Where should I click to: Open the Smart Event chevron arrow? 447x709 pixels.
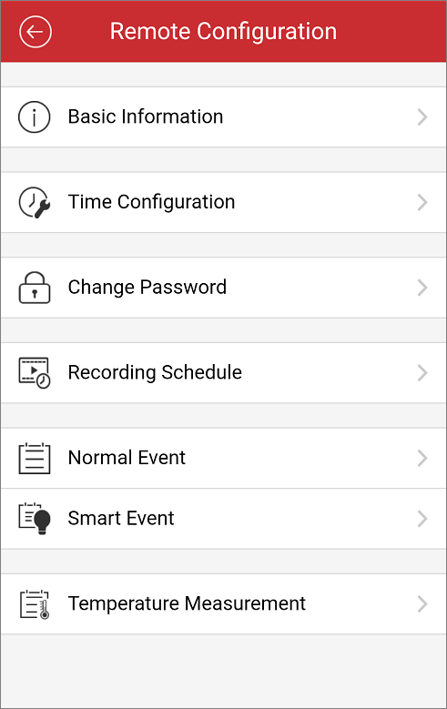pos(422,519)
